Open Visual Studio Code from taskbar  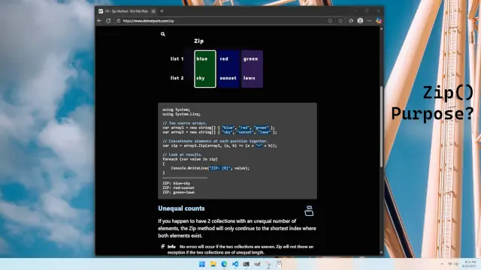tap(235, 264)
